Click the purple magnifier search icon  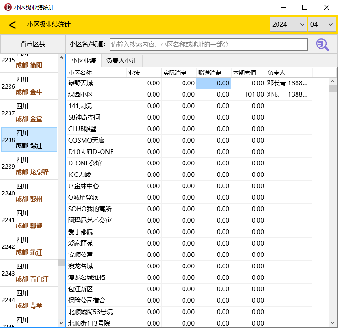322,44
